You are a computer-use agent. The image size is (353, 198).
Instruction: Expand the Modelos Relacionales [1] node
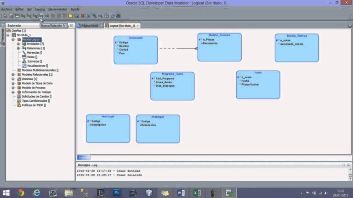click(x=13, y=75)
